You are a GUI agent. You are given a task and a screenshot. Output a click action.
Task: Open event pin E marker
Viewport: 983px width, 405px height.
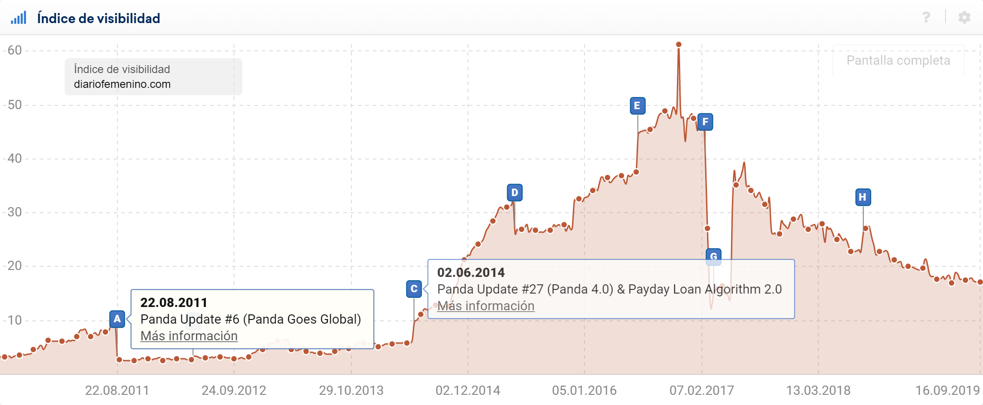[x=637, y=106]
